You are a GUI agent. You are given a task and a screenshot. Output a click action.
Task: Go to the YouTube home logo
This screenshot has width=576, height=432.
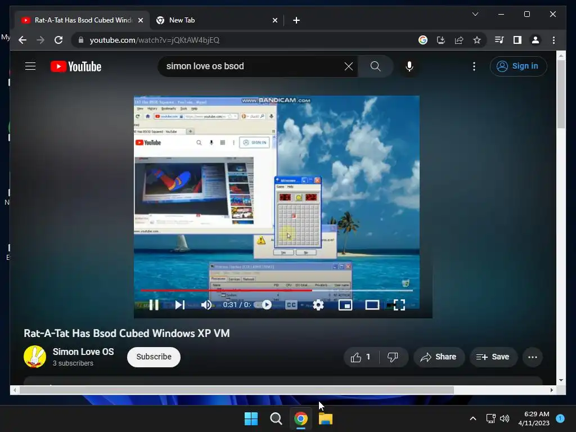pyautogui.click(x=76, y=66)
